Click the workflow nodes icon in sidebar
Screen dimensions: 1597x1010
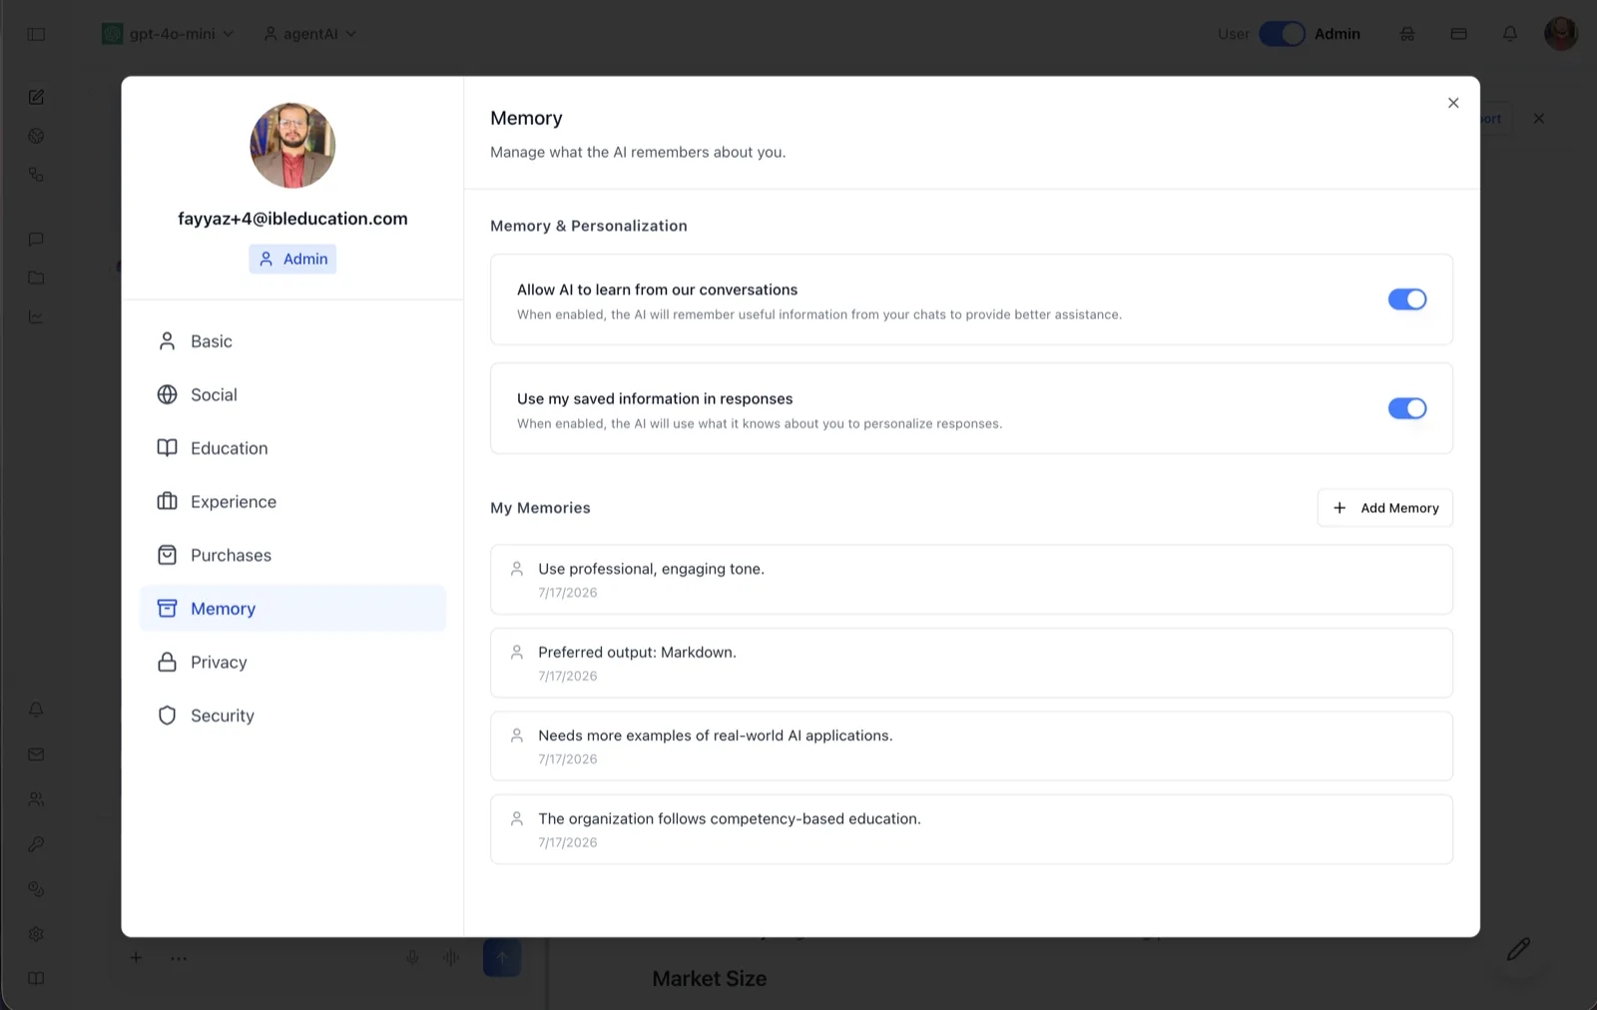pos(36,175)
